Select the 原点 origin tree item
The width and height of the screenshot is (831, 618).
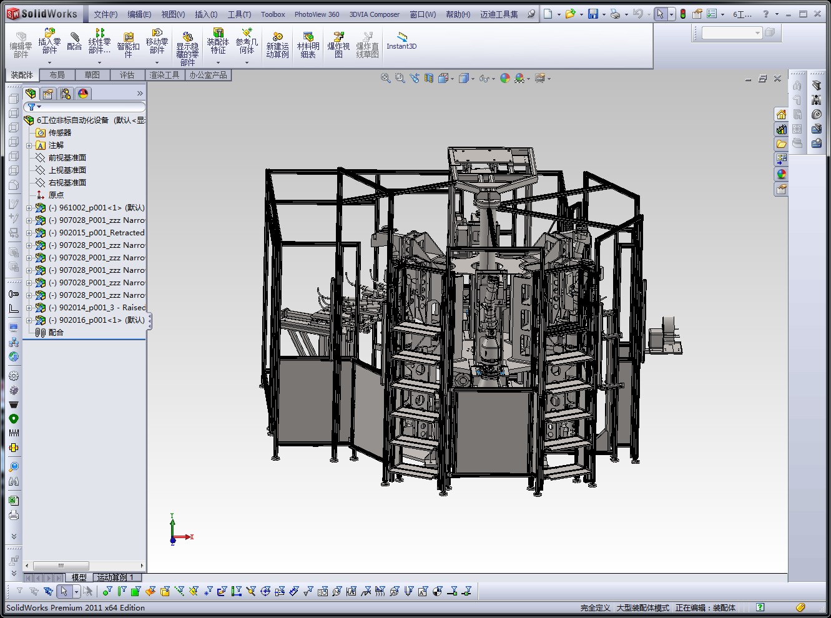point(56,195)
